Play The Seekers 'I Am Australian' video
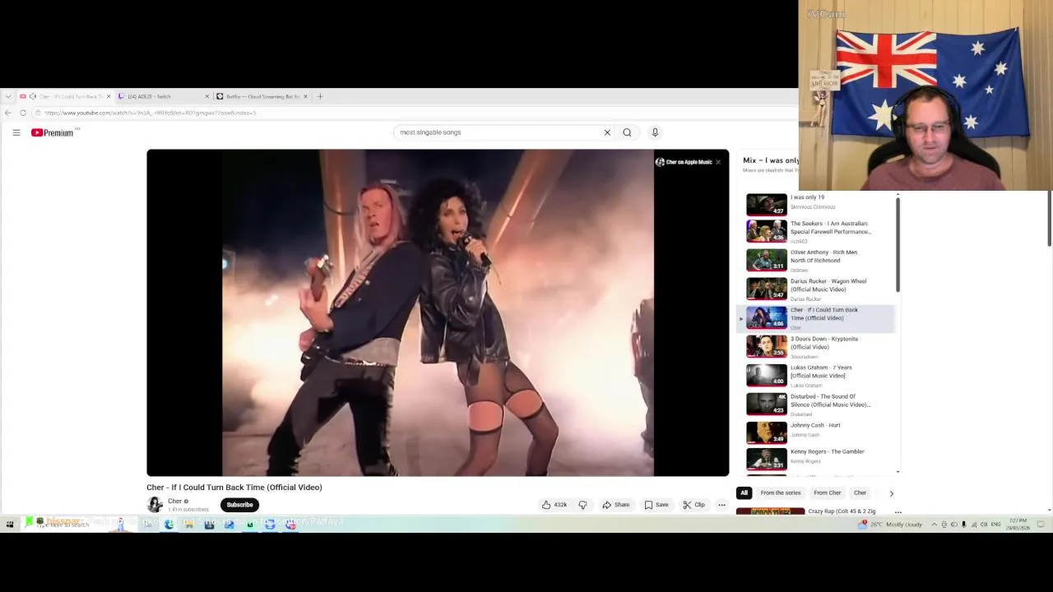This screenshot has width=1053, height=592. pos(818,231)
